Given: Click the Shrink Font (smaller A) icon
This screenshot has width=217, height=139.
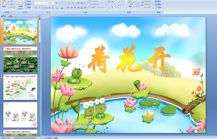Looking at the screenshot, I should tap(60, 3).
